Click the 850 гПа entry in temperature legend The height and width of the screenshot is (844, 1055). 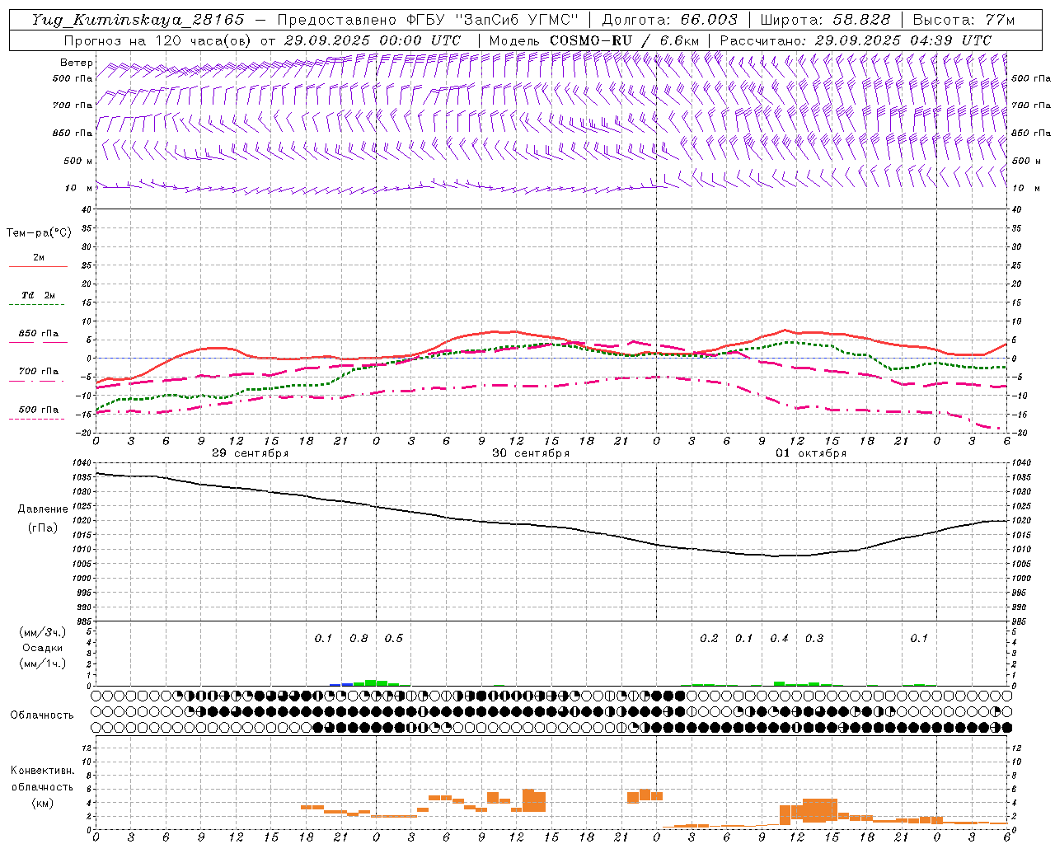[x=38, y=334]
